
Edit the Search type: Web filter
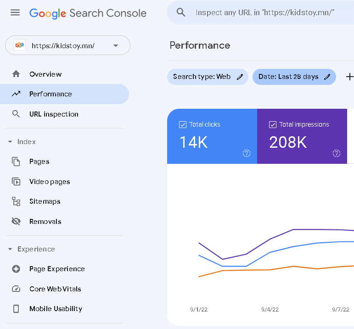coord(208,77)
